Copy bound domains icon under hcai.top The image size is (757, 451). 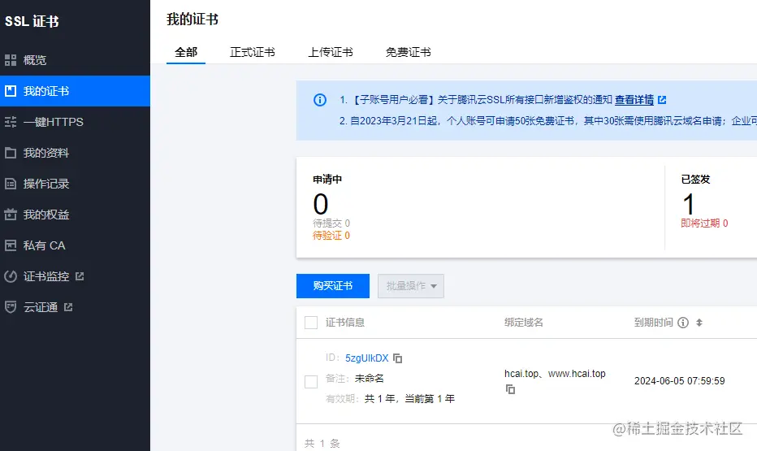click(x=510, y=389)
